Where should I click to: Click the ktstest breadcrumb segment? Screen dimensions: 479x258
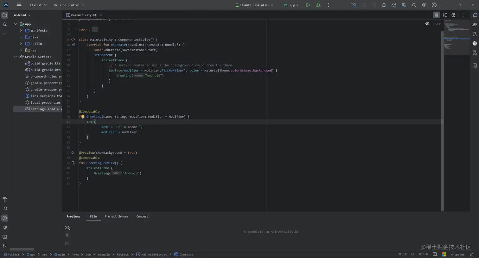123,255
